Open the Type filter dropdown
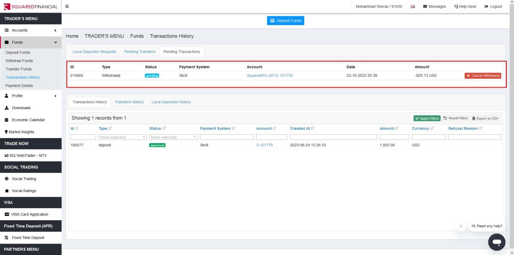Image resolution: width=514 pixels, height=255 pixels. 123,137
